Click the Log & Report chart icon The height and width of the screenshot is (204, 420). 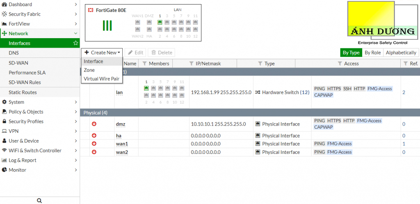click(4, 160)
